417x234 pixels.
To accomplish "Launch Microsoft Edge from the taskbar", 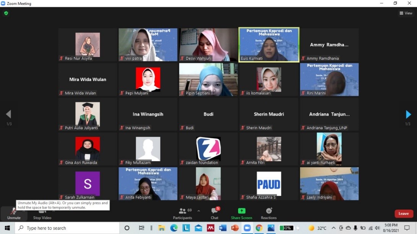I will [174, 228].
